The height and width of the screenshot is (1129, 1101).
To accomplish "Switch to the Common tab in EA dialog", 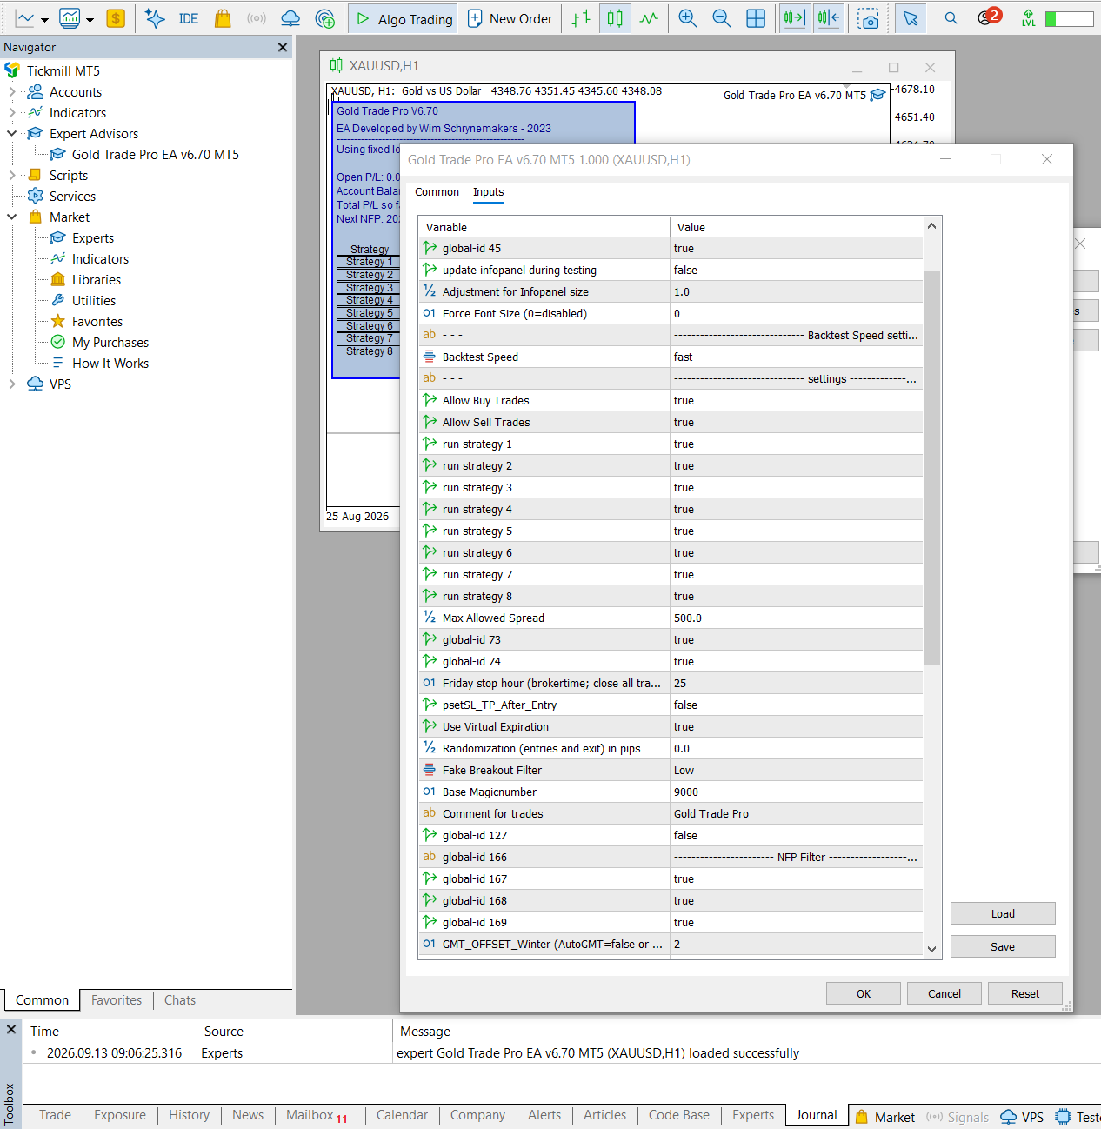I will pyautogui.click(x=437, y=191).
